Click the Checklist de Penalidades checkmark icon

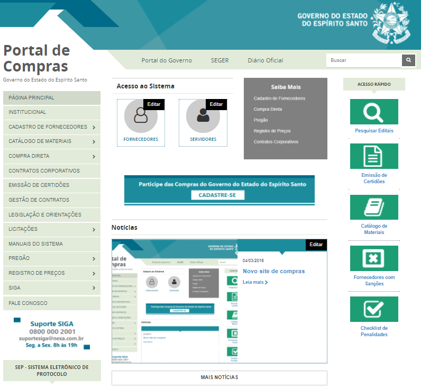pos(374,309)
